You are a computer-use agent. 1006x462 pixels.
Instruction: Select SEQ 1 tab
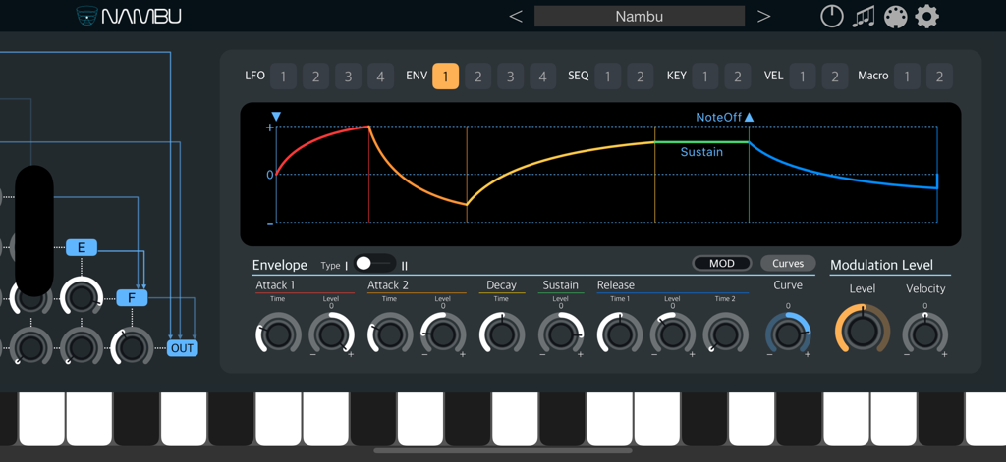[x=607, y=77]
